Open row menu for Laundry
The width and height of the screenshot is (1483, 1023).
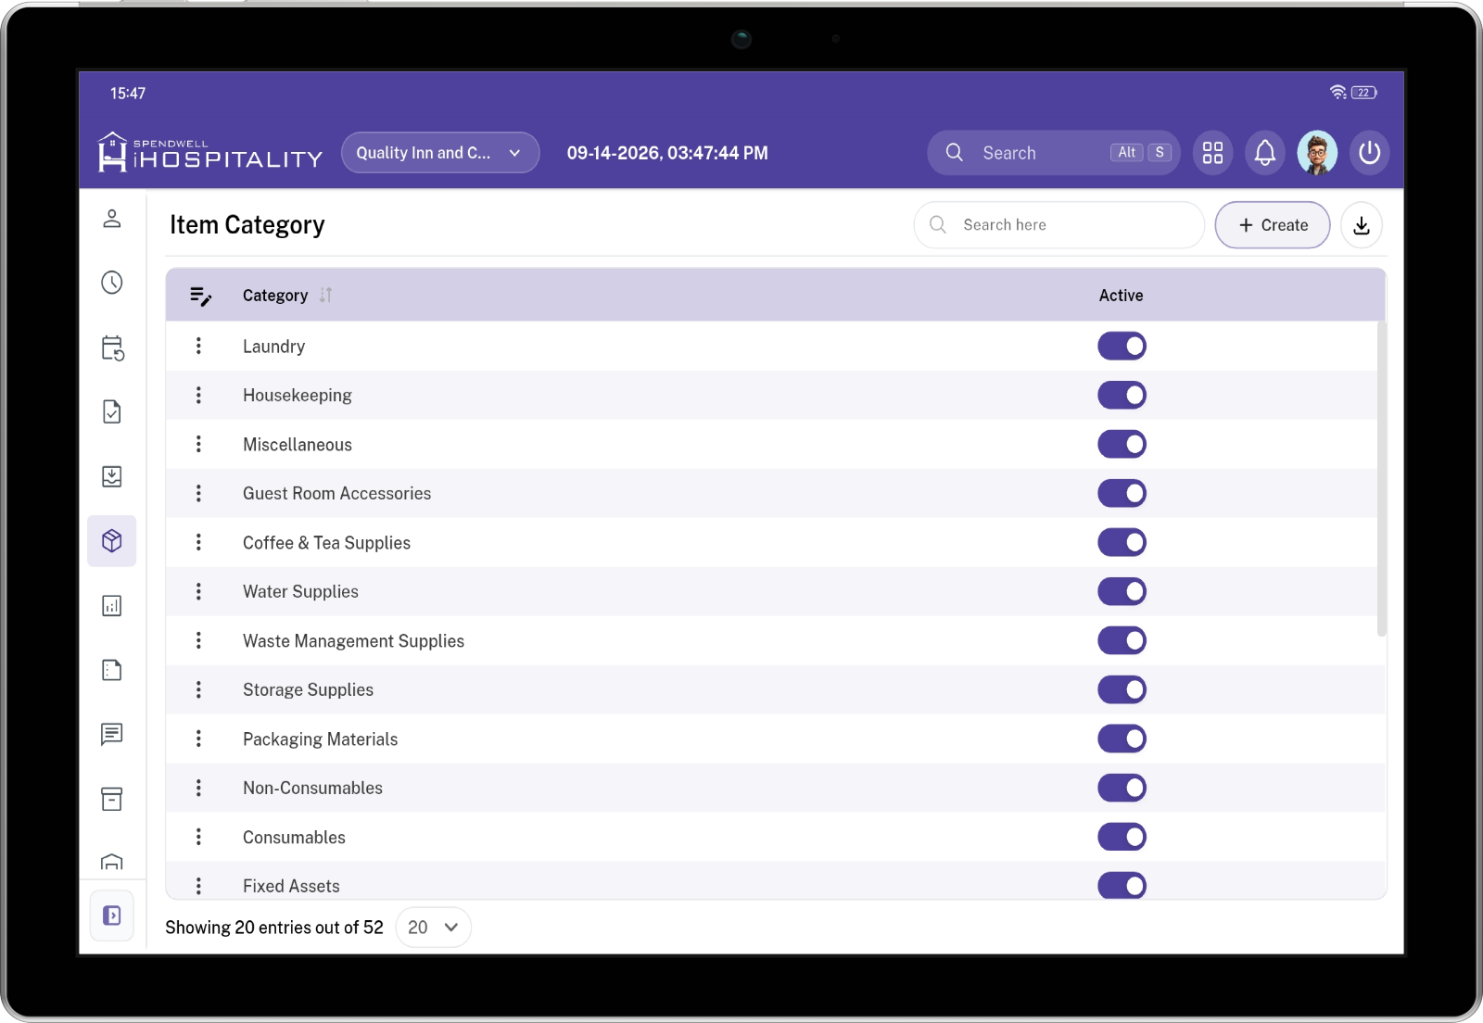(198, 346)
